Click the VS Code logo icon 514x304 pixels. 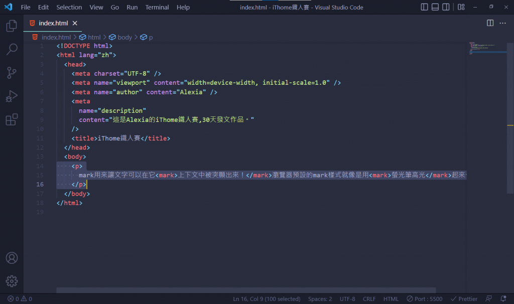tap(8, 7)
